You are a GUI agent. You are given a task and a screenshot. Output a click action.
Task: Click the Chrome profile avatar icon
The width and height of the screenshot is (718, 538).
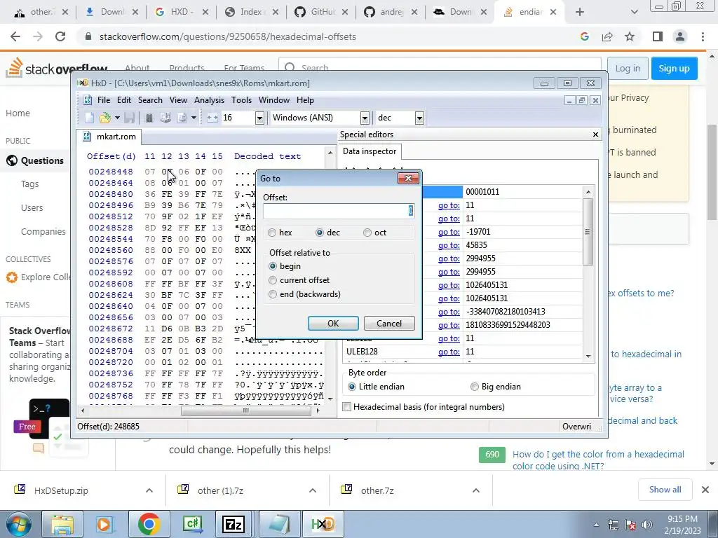(680, 36)
